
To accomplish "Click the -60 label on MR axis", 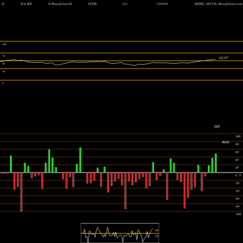I will click(x=237, y=199).
